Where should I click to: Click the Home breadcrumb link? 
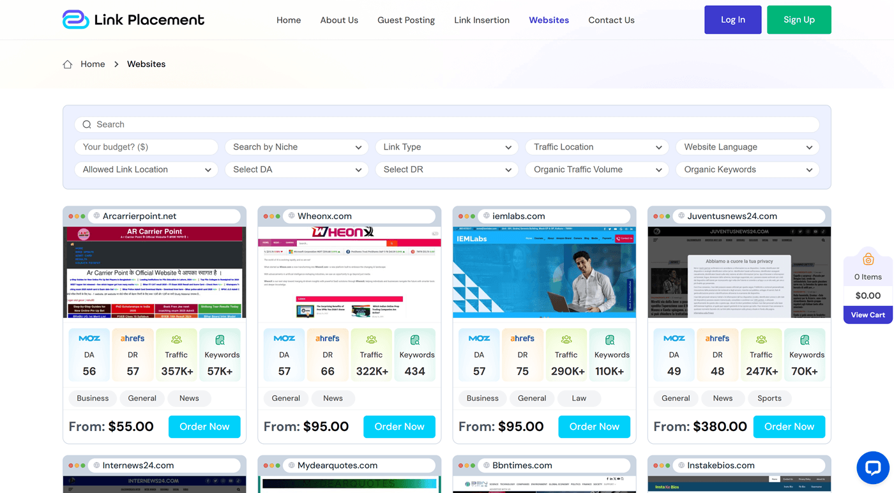(x=93, y=64)
